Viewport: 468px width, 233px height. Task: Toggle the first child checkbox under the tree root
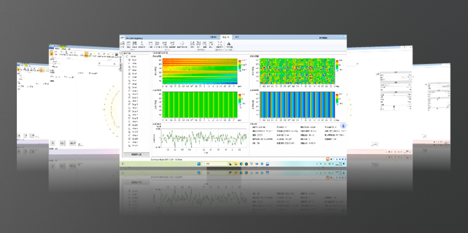click(130, 60)
